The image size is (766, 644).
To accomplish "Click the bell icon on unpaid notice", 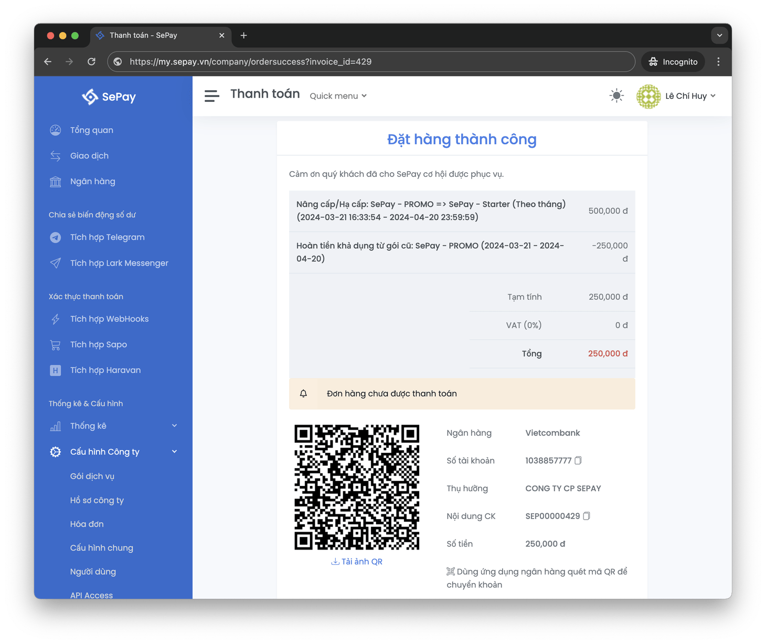I will coord(303,394).
